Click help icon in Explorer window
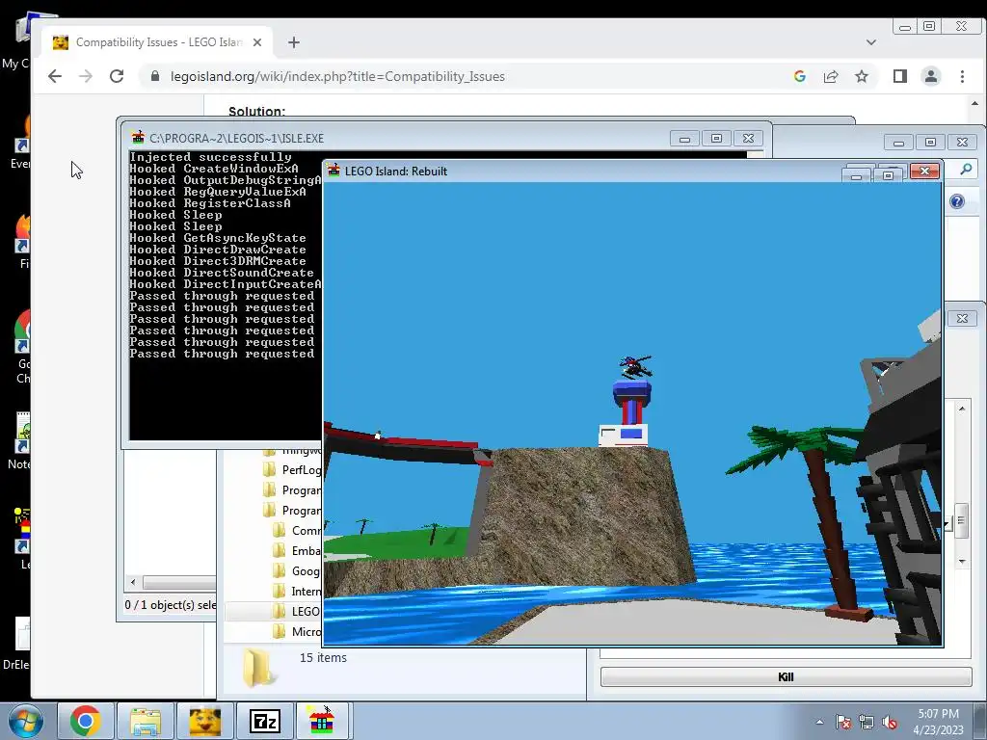Viewport: 987px width, 740px height. [x=957, y=201]
